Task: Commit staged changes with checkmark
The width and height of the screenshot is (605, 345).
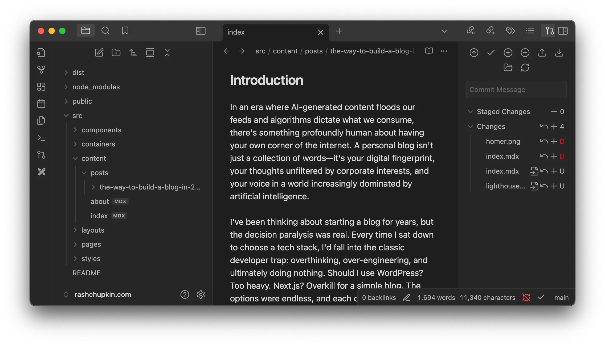Action: coord(491,53)
